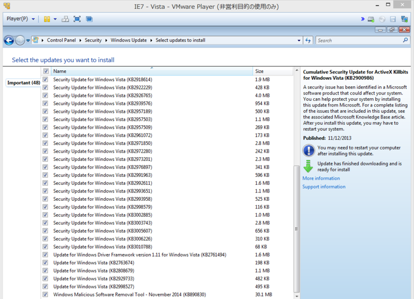Click the KB2900986 update title heading

pyautogui.click(x=356, y=75)
